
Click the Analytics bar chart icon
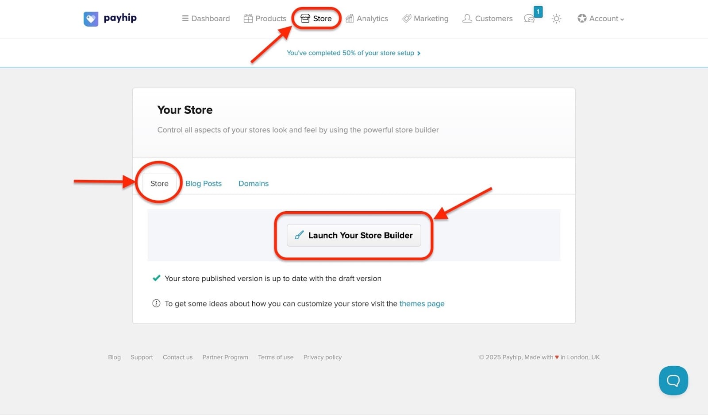(x=350, y=18)
